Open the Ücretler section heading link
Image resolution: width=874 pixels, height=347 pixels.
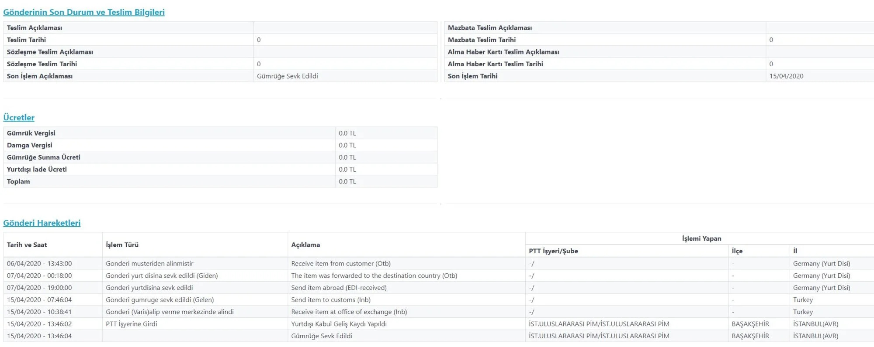pos(19,118)
